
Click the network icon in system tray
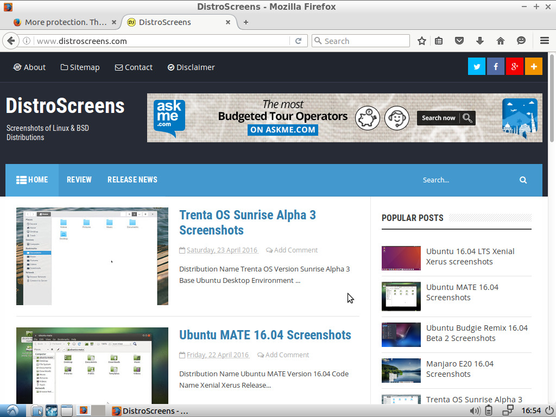(508, 410)
